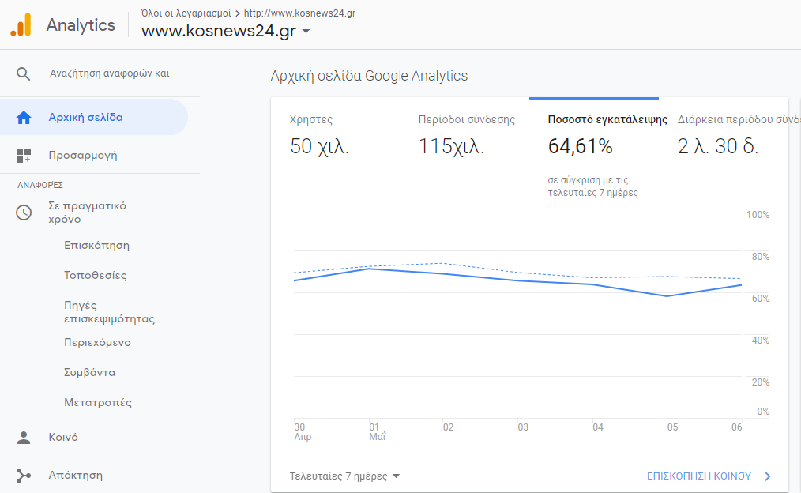The height and width of the screenshot is (493, 801).
Task: Select the Ποσοστό εγκατάλειψης metric tab
Action: tap(594, 149)
